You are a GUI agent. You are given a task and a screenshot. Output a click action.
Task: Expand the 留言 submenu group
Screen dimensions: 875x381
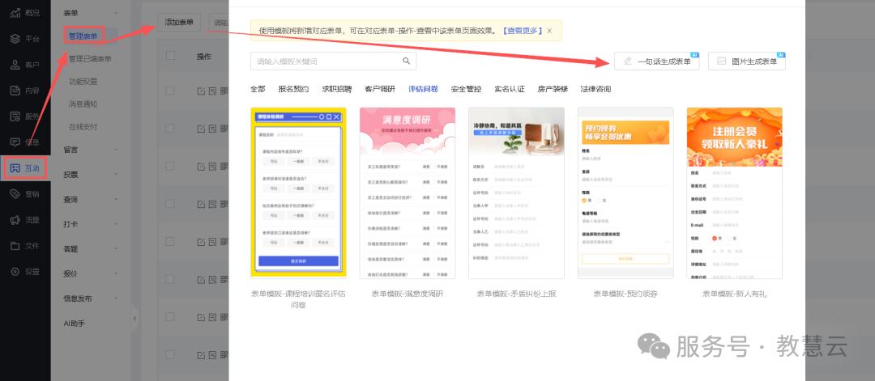116,149
